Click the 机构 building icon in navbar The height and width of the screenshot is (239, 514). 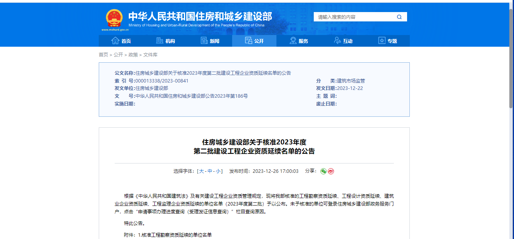[x=160, y=40]
